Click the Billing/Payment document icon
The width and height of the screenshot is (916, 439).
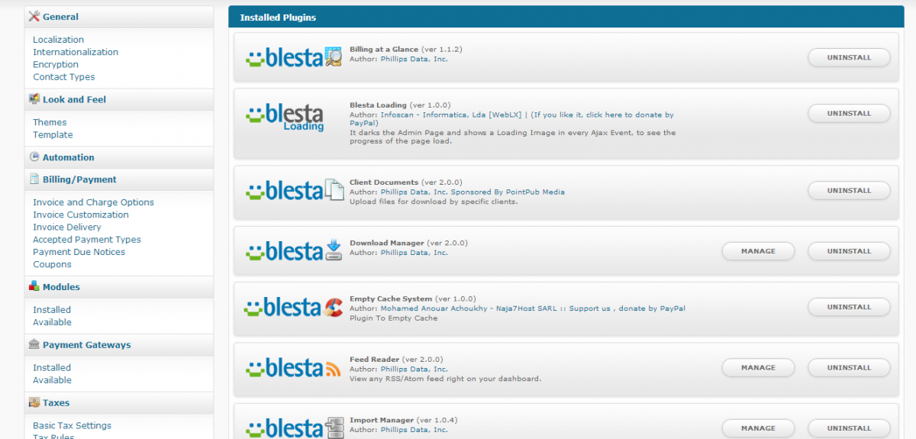(x=34, y=179)
